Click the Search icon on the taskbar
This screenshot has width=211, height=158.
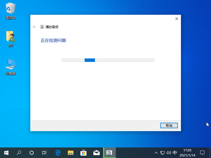(x=19, y=153)
